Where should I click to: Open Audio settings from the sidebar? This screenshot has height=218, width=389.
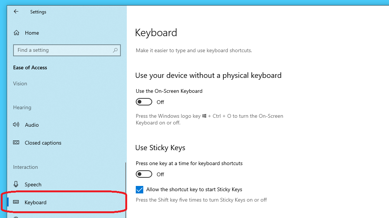[x=31, y=125]
